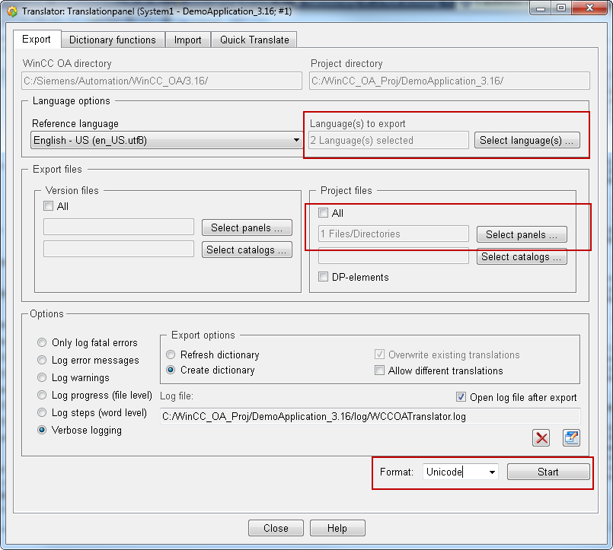Screen dimensions: 613x550
Task: Check the All box under Version files
Action: 49,206
